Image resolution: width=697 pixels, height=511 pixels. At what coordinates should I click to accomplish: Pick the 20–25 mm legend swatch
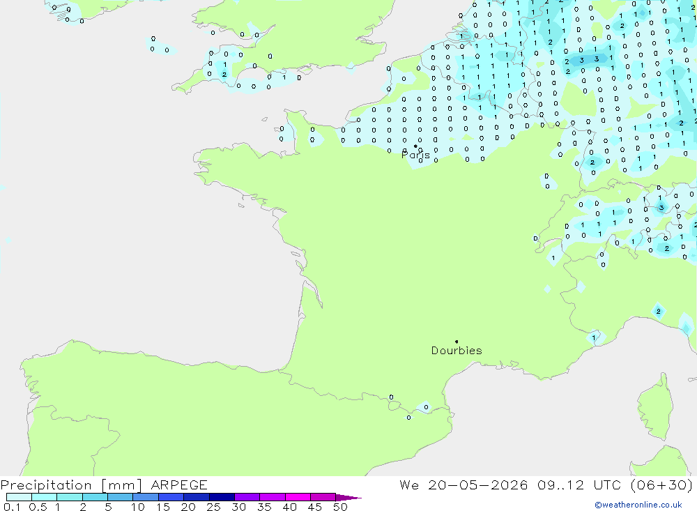click(197, 497)
